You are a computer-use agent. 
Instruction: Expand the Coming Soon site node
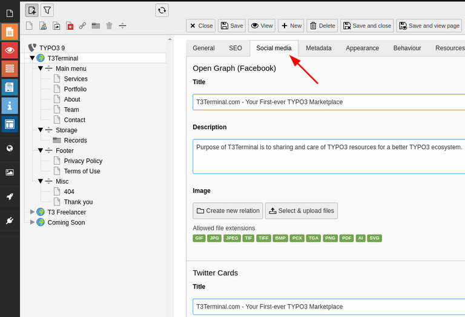(33, 222)
